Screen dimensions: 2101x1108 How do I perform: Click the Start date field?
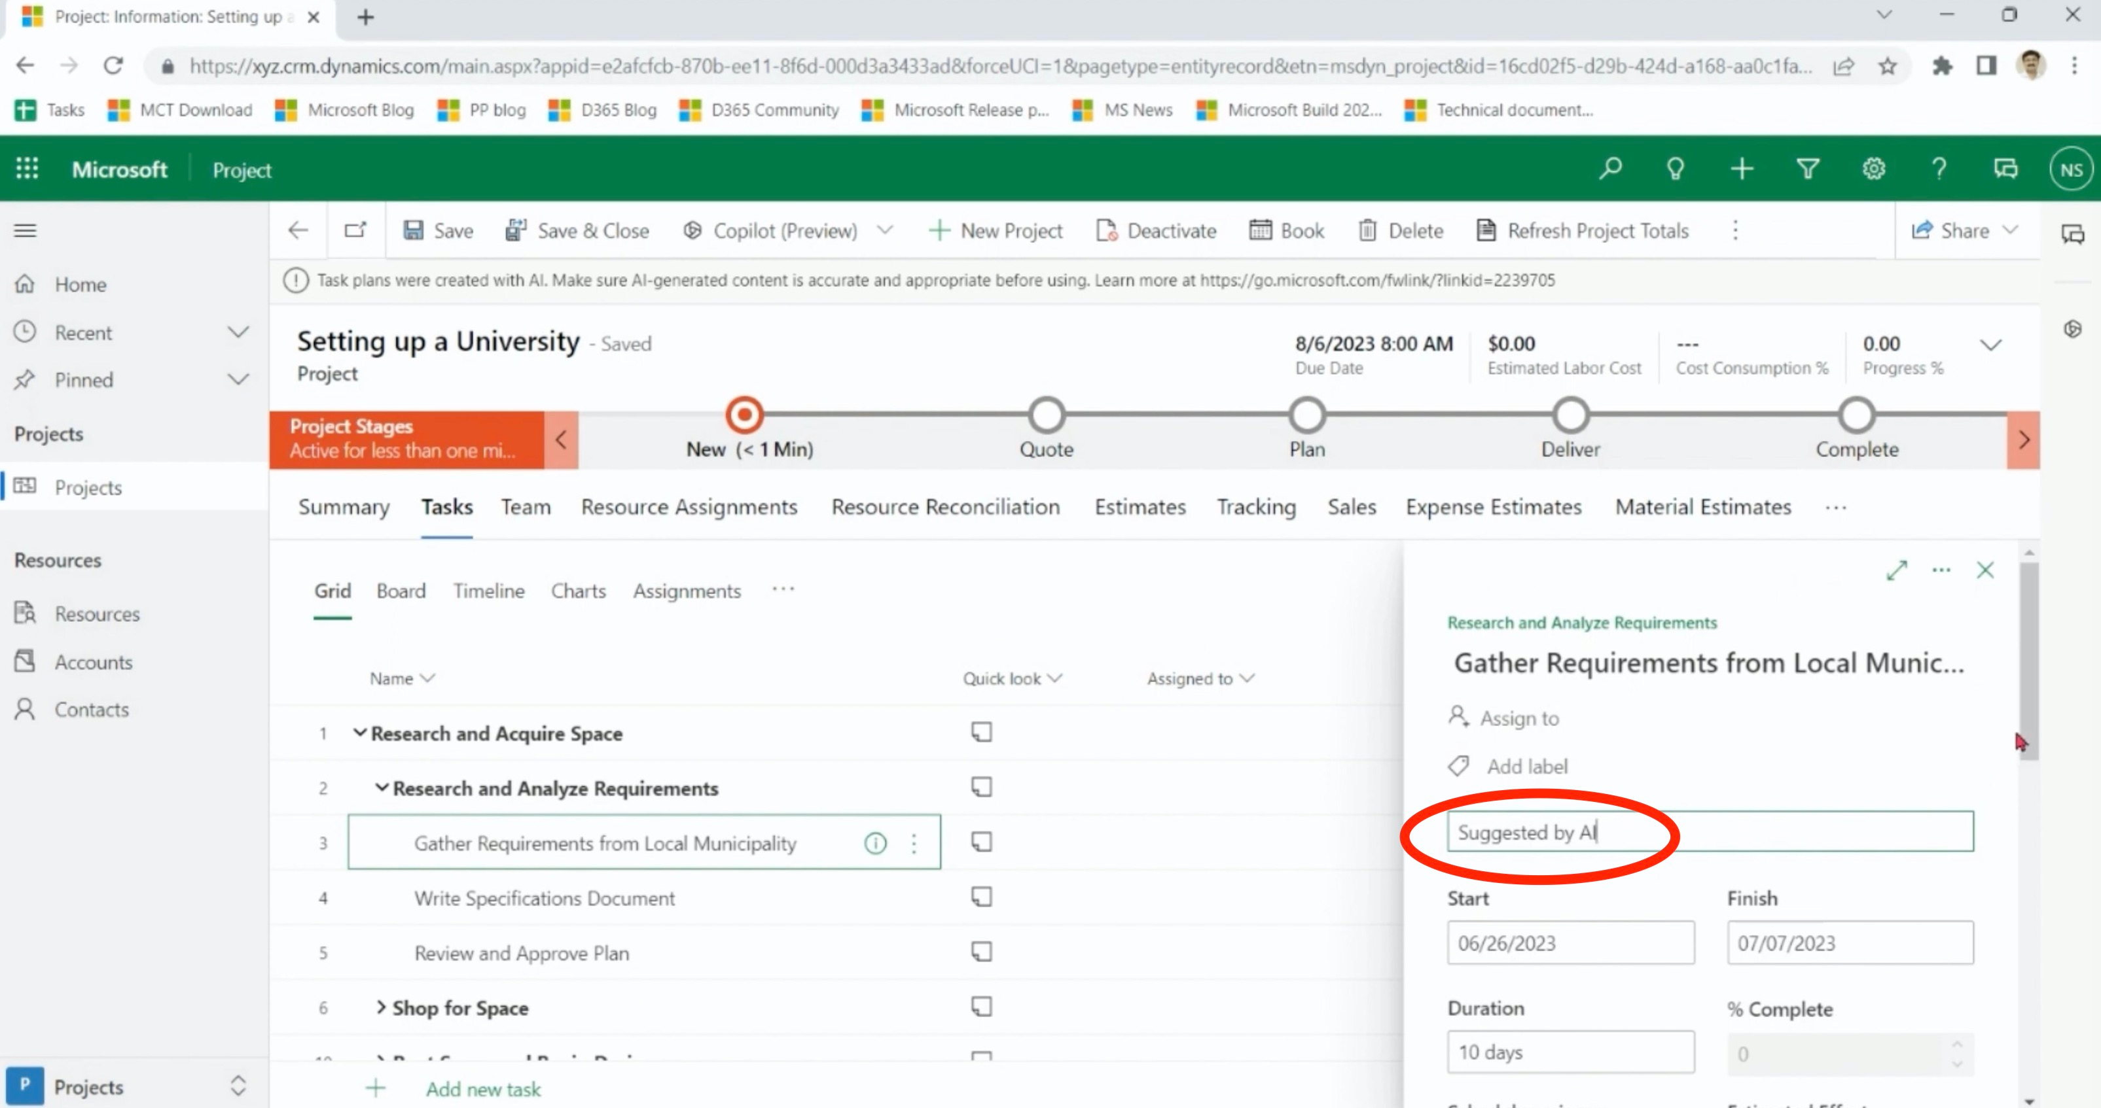coord(1571,943)
